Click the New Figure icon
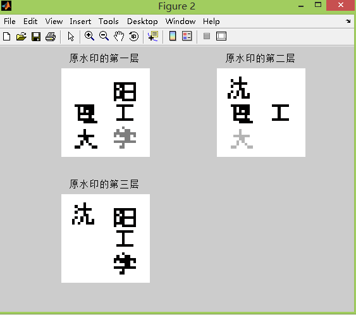356x315 pixels. pos(6,36)
